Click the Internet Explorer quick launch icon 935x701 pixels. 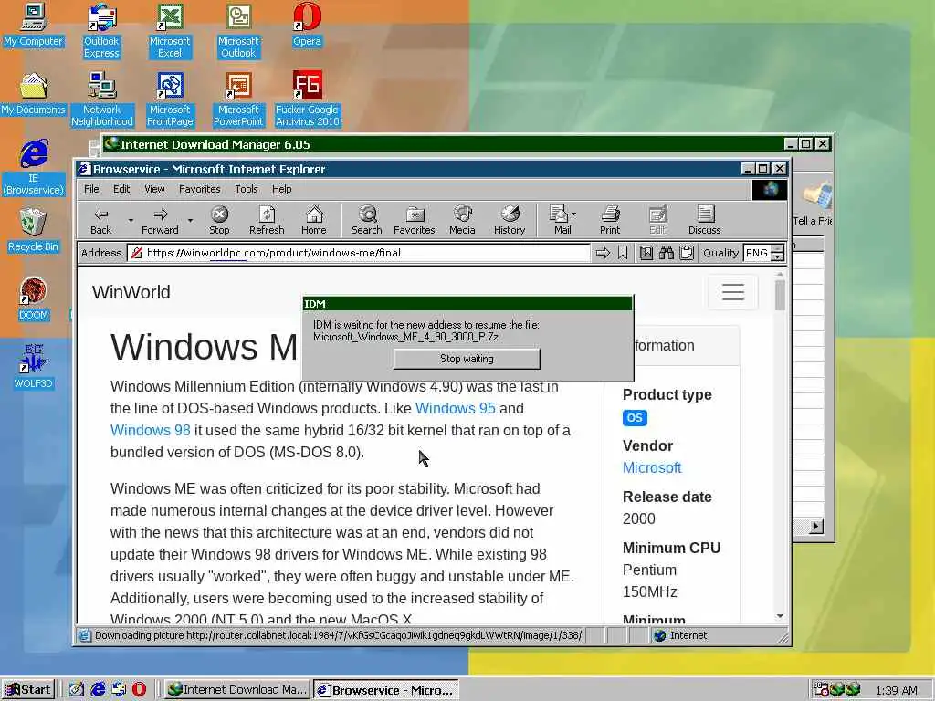pos(98,689)
